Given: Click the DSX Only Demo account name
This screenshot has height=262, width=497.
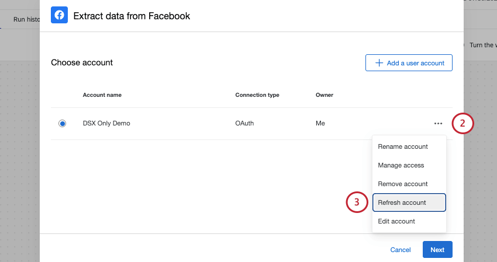Looking at the screenshot, I should click(x=106, y=124).
